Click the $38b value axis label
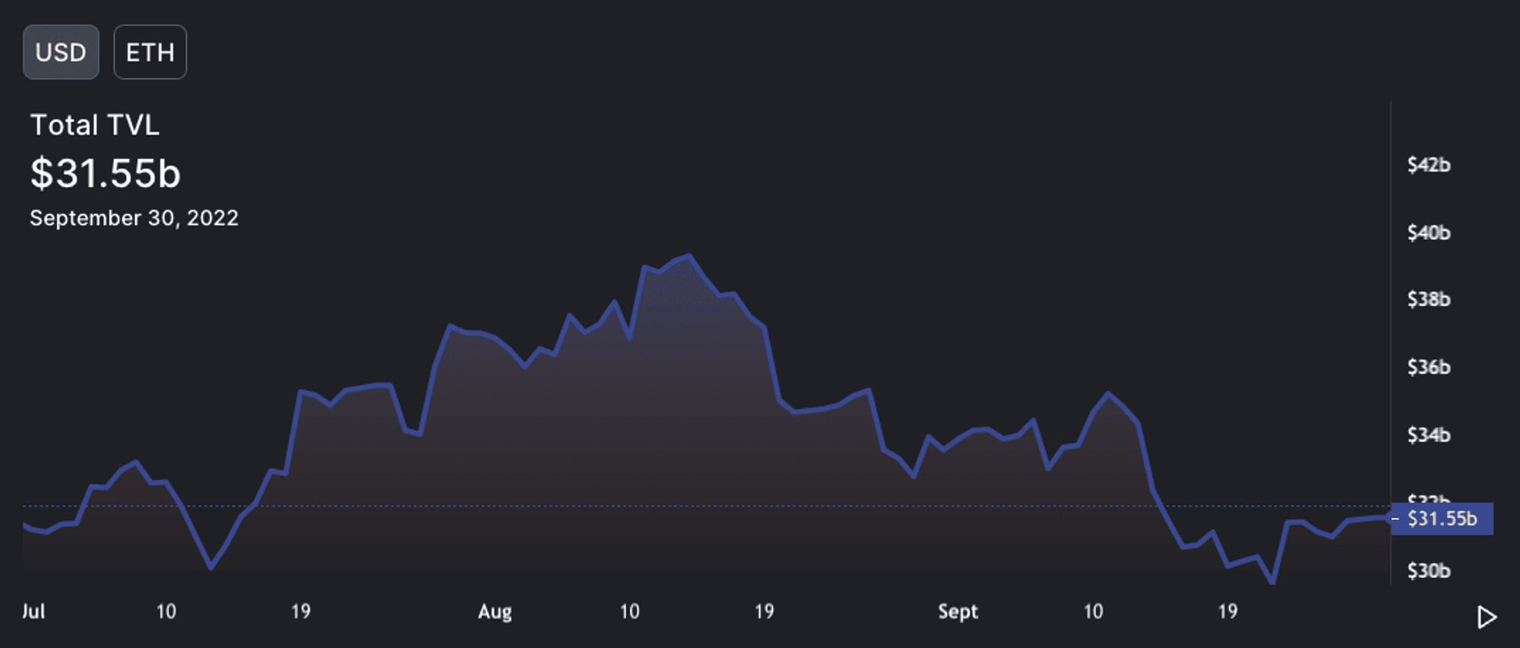Image resolution: width=1520 pixels, height=648 pixels. coord(1428,299)
